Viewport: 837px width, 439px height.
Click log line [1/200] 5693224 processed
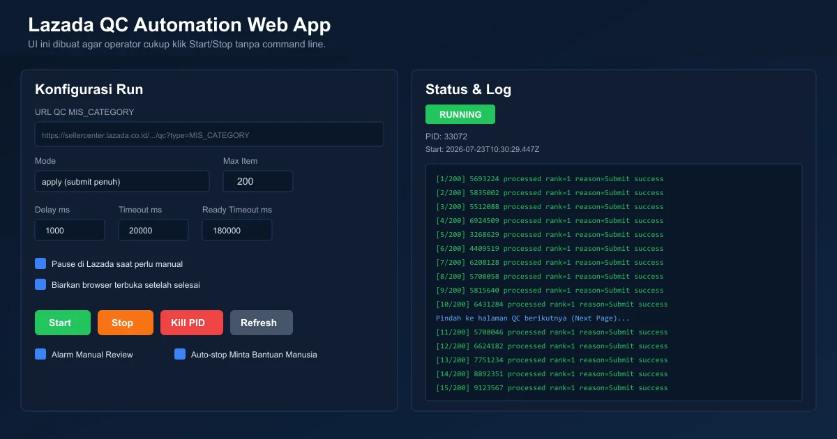(x=550, y=179)
